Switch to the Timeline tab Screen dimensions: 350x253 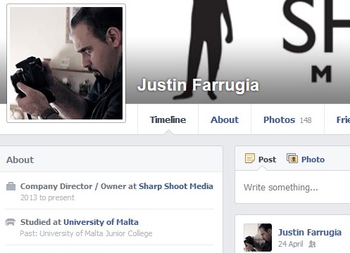(x=168, y=119)
